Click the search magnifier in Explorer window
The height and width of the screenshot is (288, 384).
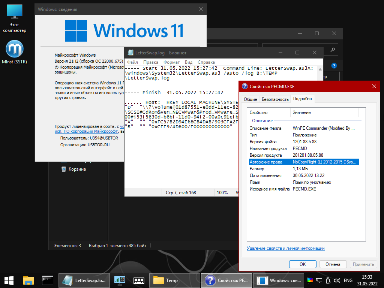[x=333, y=50]
